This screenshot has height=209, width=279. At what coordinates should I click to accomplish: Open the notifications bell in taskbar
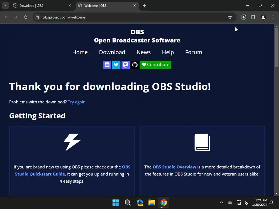click(272, 202)
